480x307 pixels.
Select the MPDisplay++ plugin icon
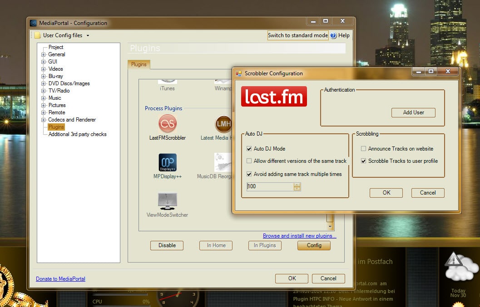(x=167, y=162)
